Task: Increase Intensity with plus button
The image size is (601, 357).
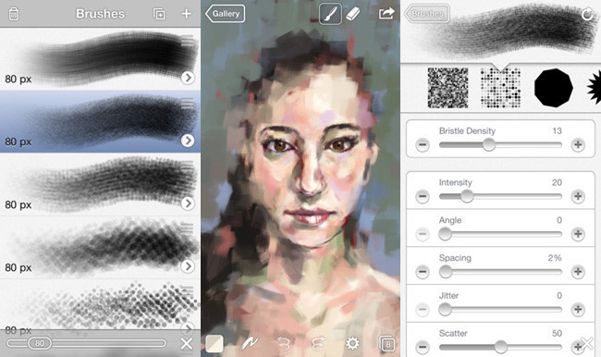Action: click(578, 196)
